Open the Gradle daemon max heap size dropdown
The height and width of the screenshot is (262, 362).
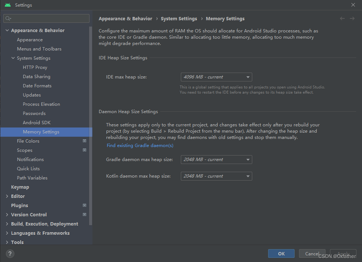point(216,160)
